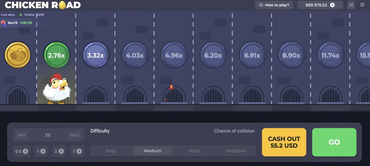
Task: Click the bet amount field showing 20
Action: pos(48,135)
